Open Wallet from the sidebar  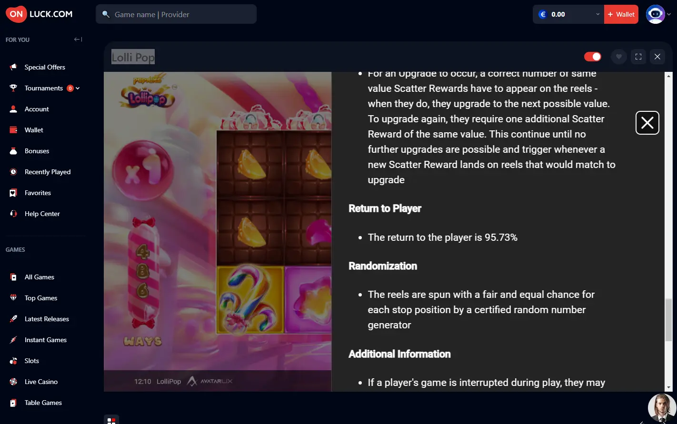[x=34, y=130]
